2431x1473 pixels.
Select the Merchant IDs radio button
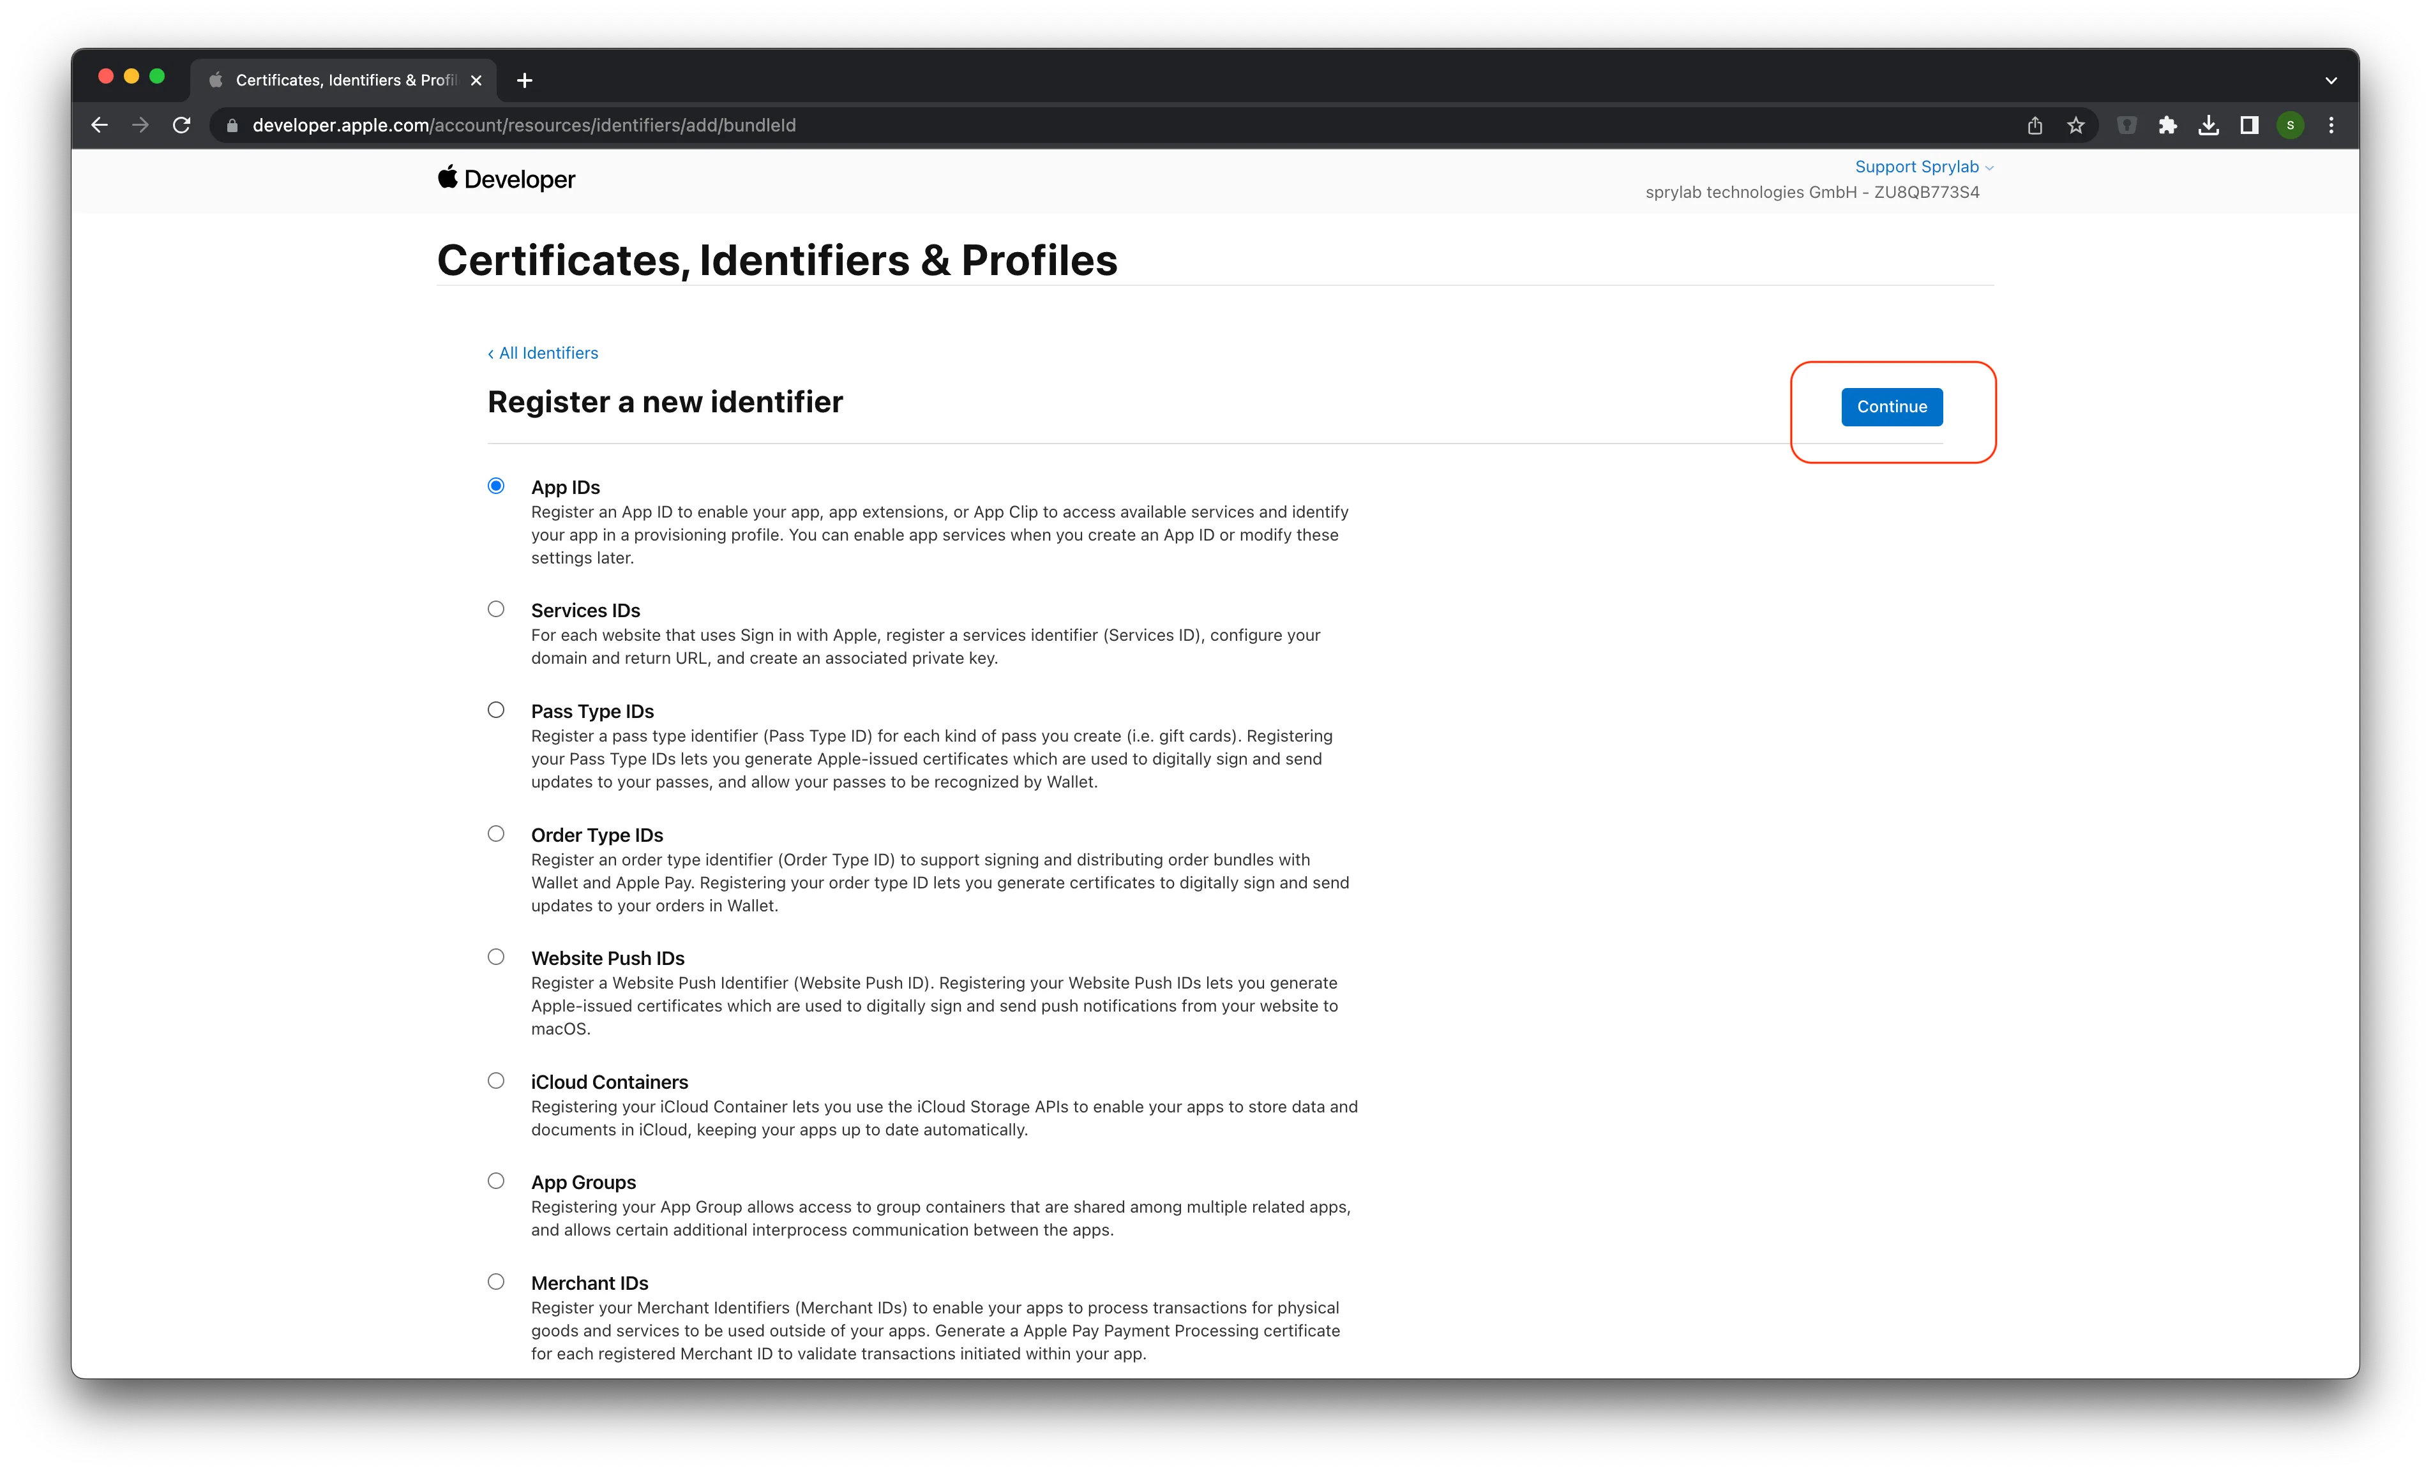tap(496, 1282)
